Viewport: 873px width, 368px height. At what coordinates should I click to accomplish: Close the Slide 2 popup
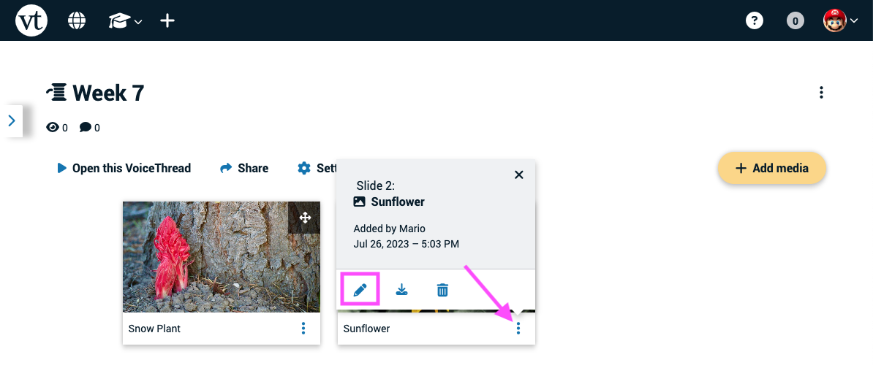tap(519, 175)
